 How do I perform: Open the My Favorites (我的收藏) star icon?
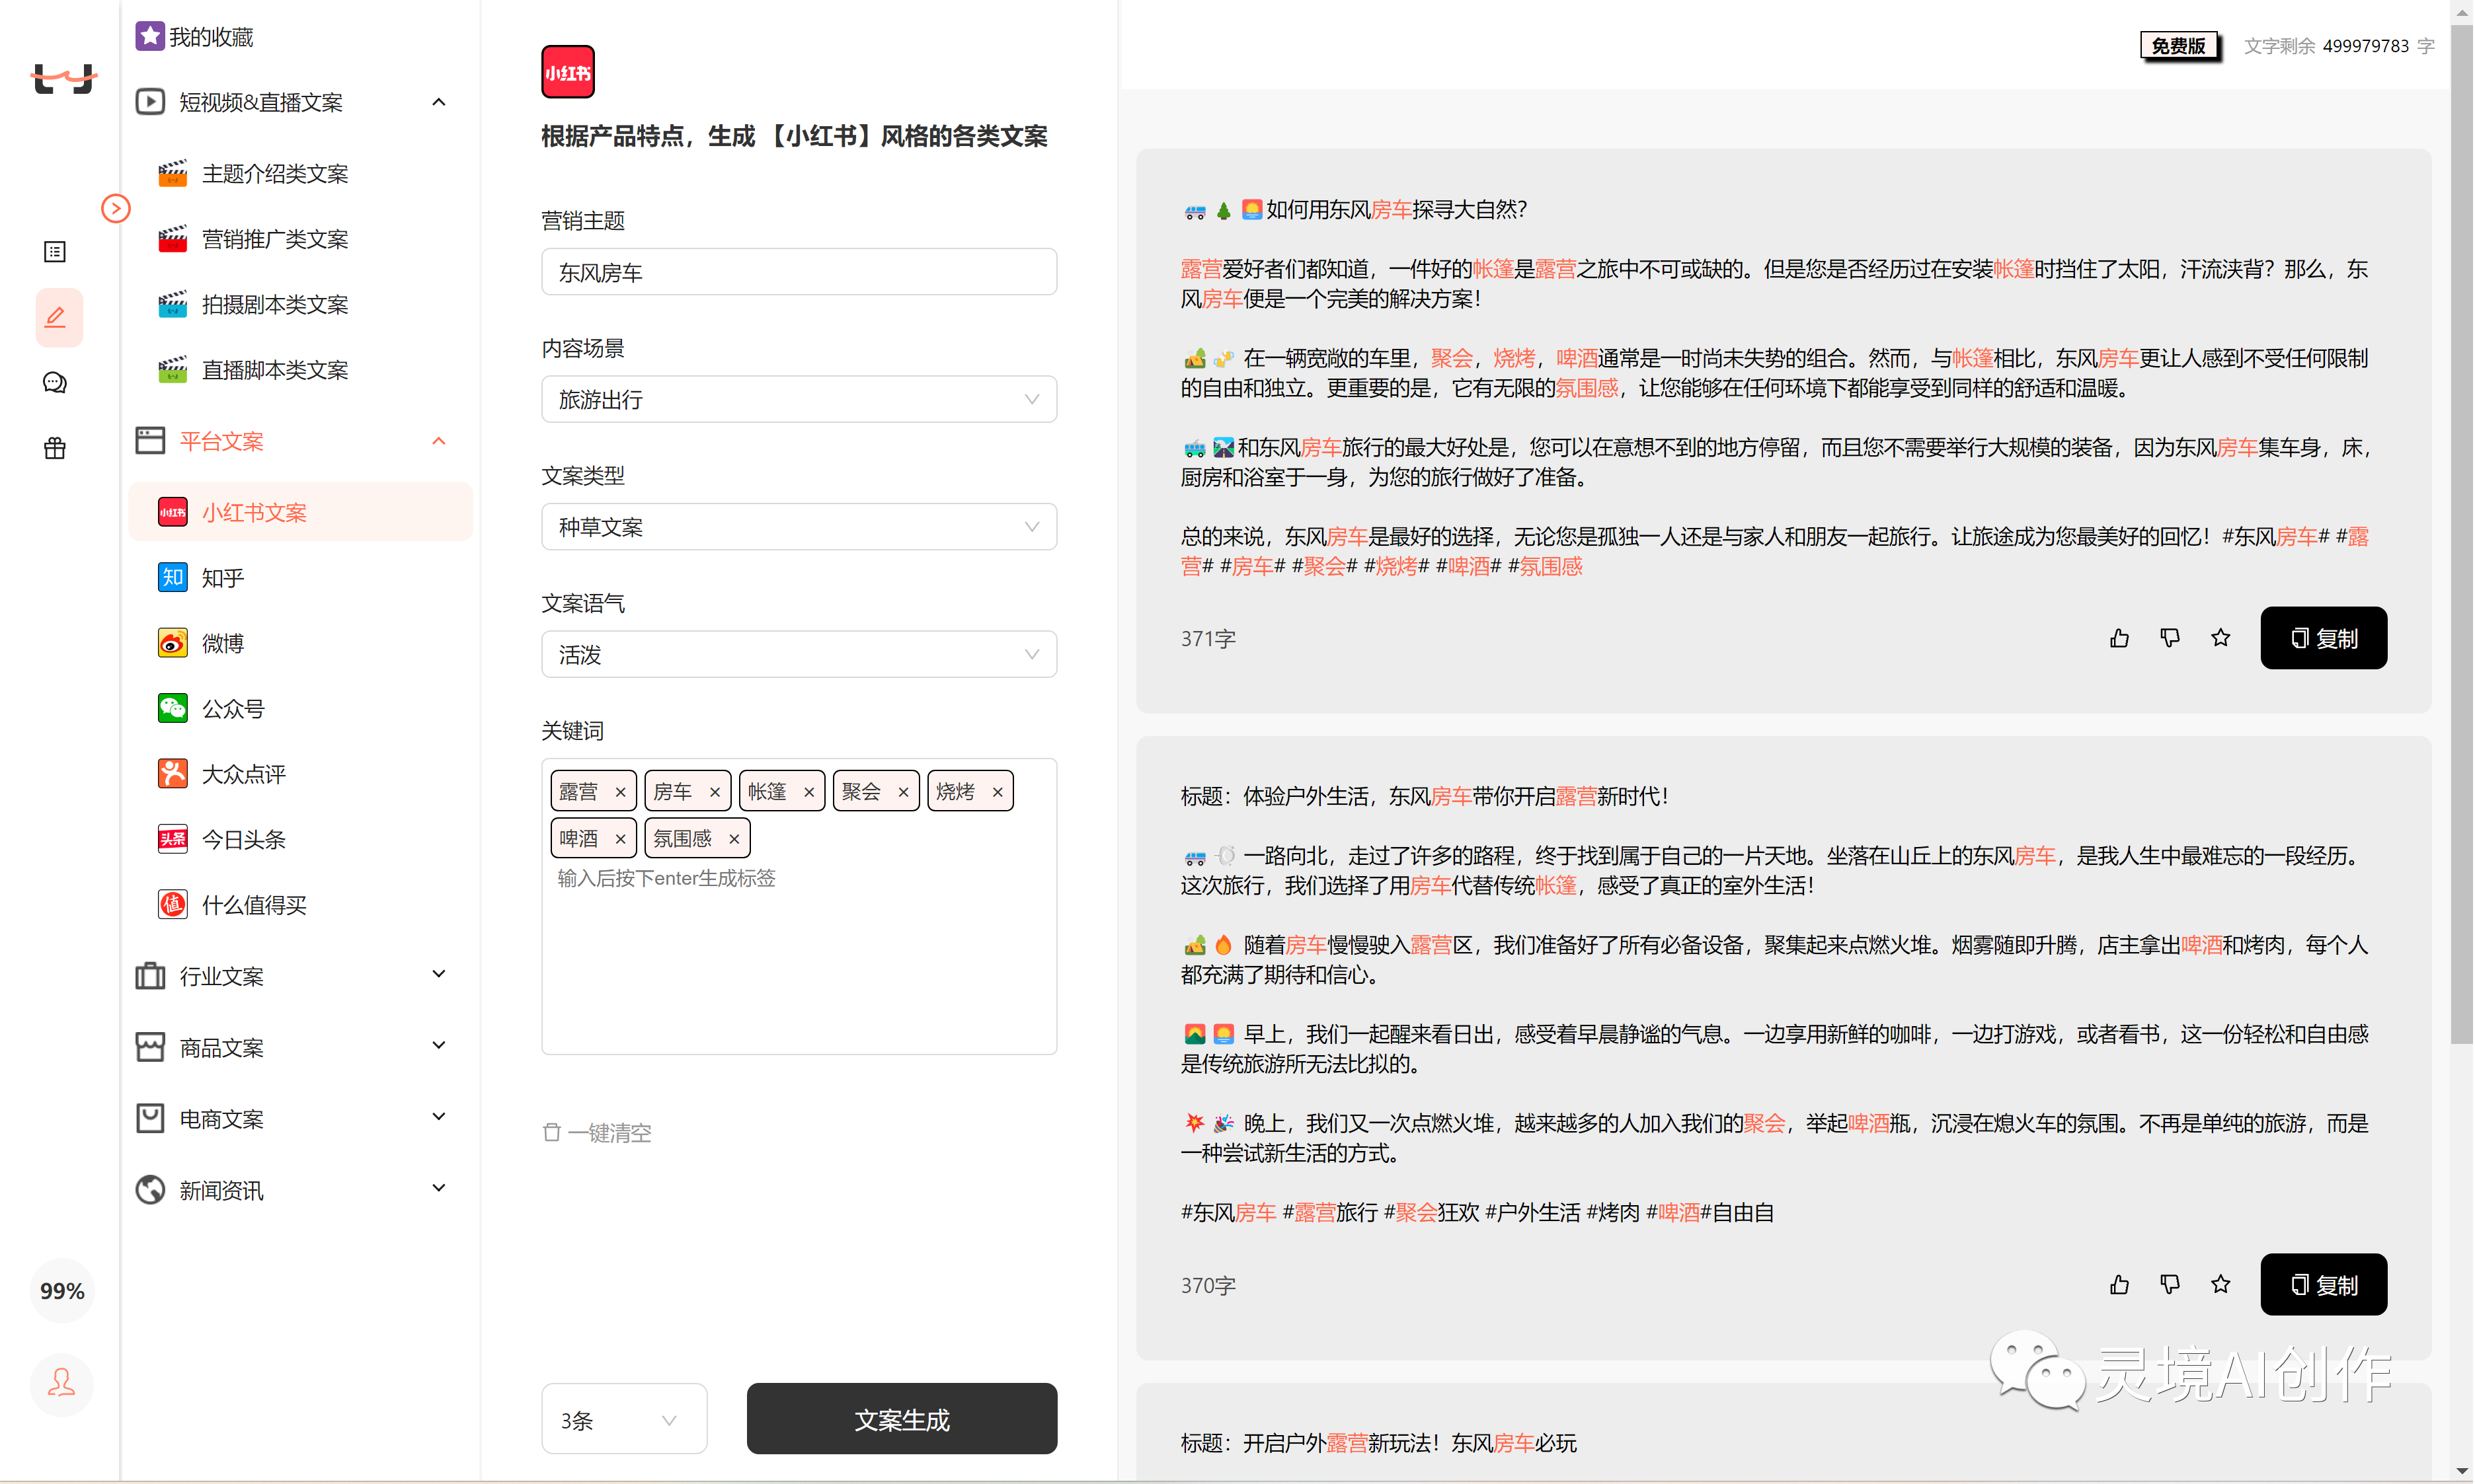tap(149, 36)
